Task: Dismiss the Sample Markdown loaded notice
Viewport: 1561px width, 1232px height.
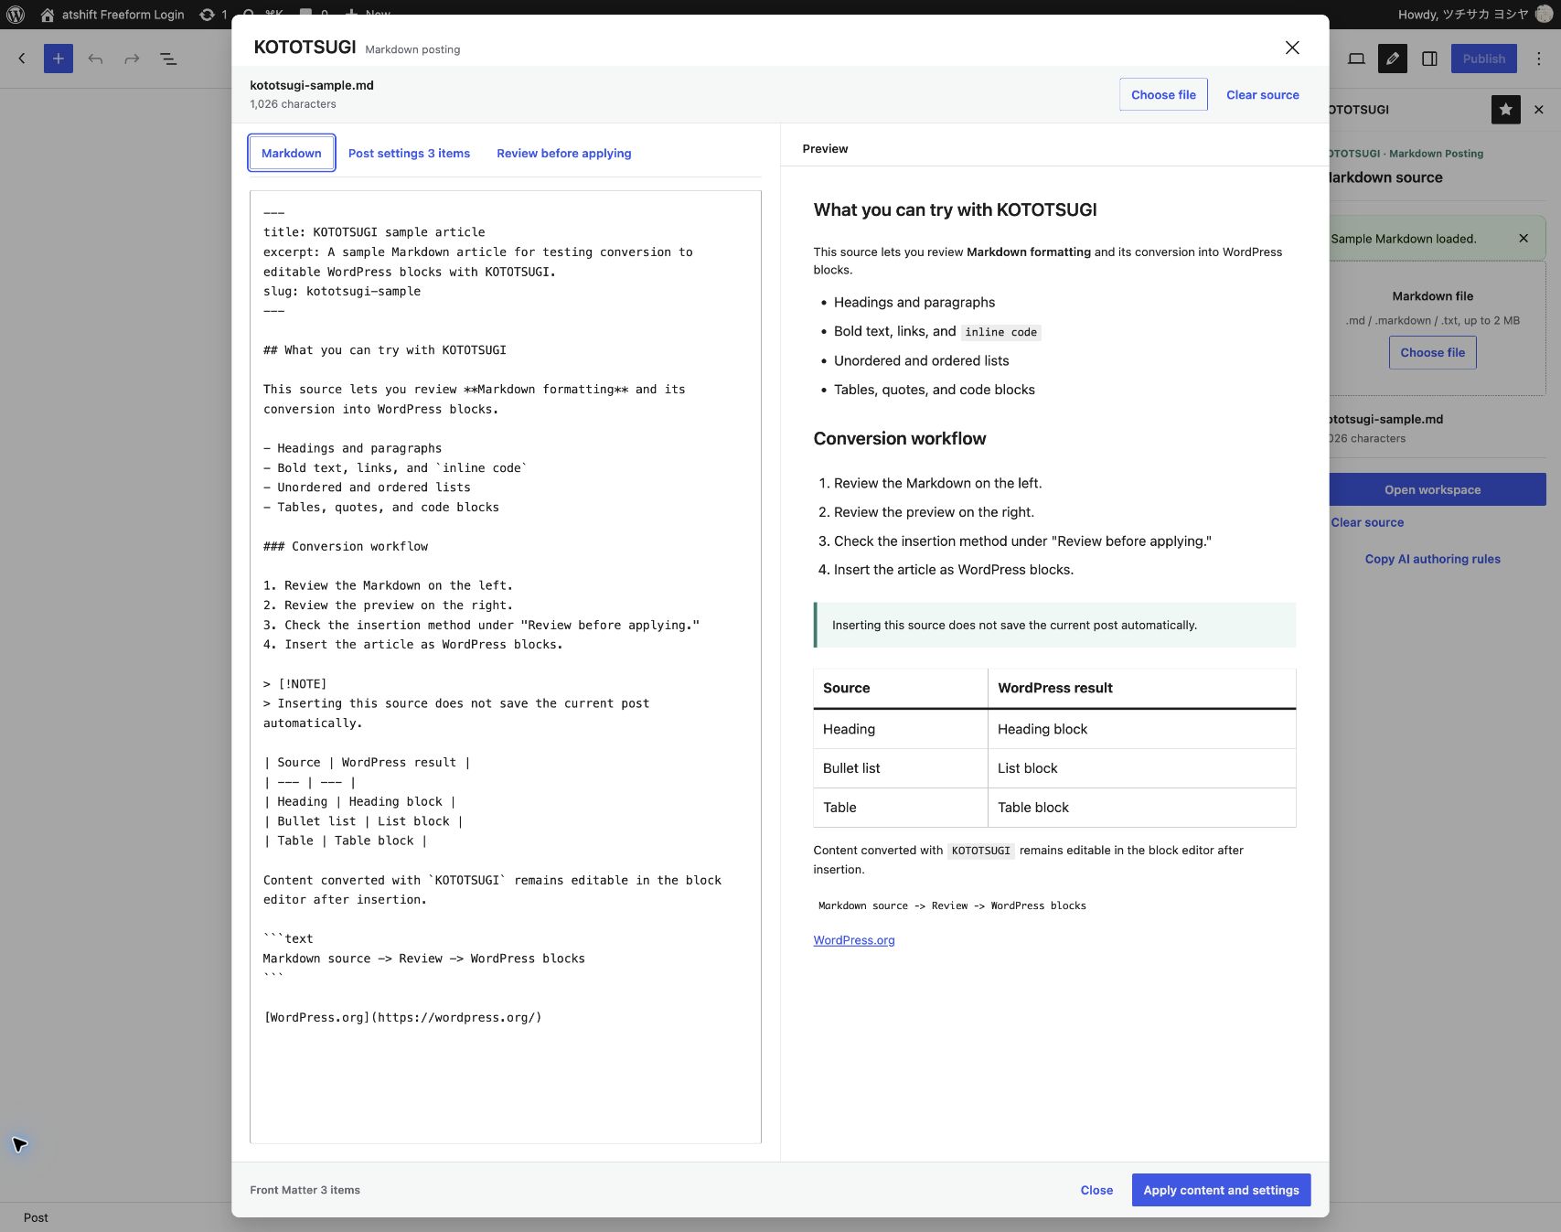Action: pyautogui.click(x=1524, y=239)
